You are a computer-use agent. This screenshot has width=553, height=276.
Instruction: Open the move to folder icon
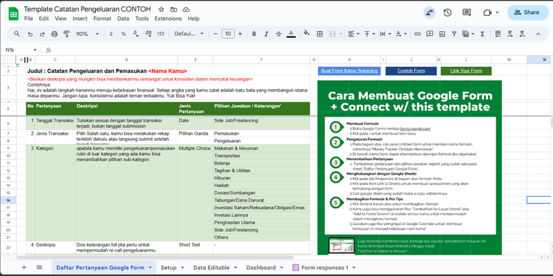(x=174, y=9)
